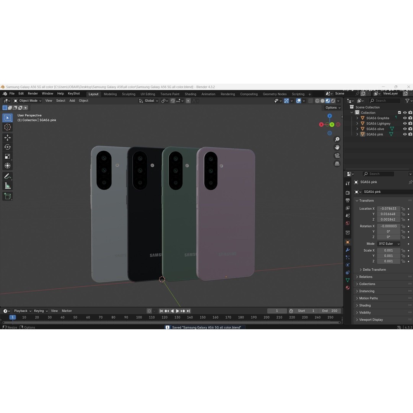
Task: Select the Move tool
Action: (7, 138)
